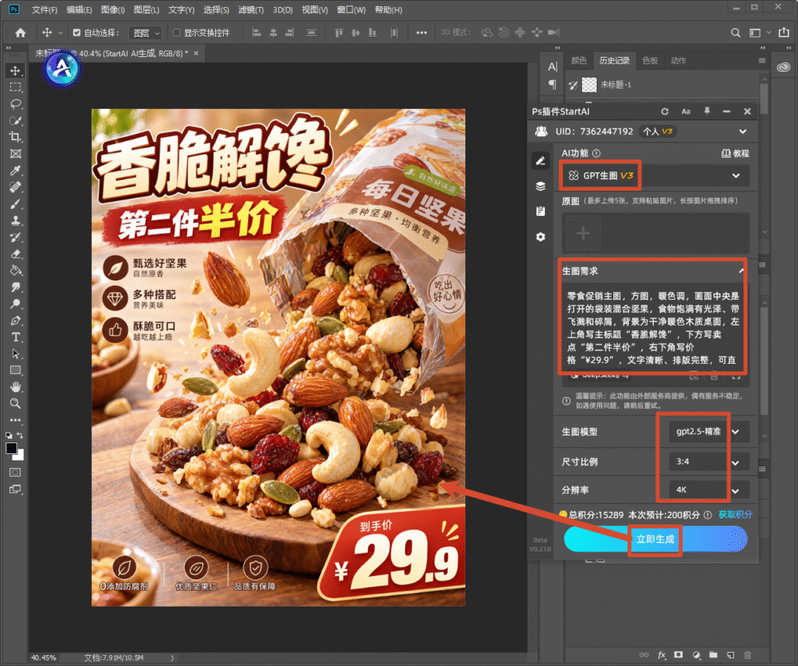798x666 pixels.
Task: Select the Pen tool
Action: click(x=16, y=320)
